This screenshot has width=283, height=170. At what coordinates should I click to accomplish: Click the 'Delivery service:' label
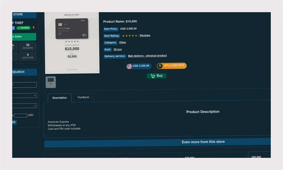(115, 56)
